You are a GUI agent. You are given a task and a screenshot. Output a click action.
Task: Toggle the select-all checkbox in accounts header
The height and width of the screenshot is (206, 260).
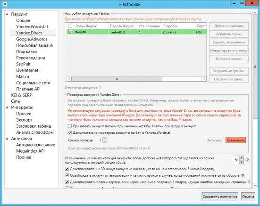point(70,26)
